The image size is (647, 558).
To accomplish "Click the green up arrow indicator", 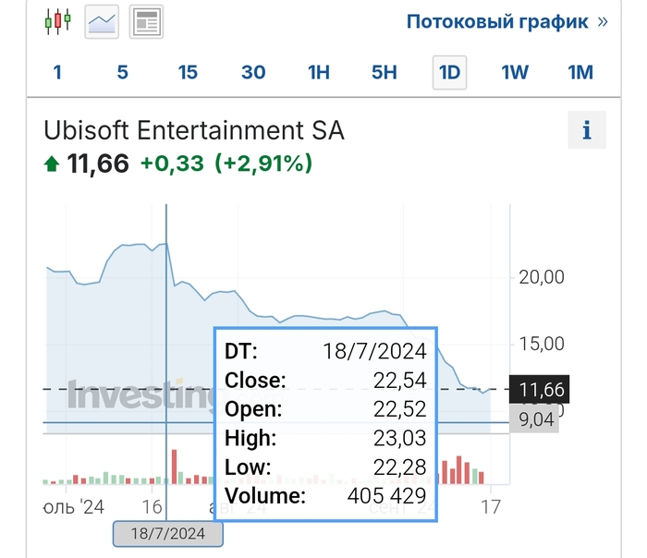I will 52,164.
